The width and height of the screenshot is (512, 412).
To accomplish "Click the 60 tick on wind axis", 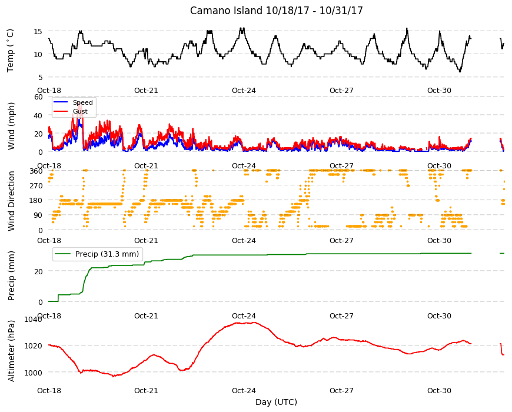I will [x=38, y=97].
